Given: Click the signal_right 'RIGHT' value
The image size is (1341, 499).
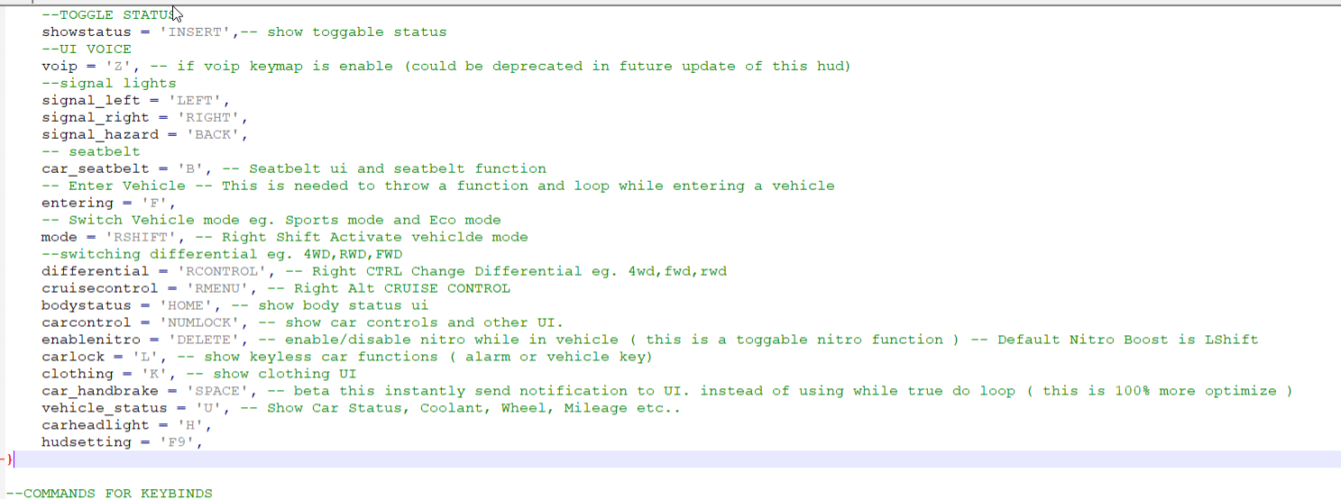Looking at the screenshot, I should [x=208, y=117].
